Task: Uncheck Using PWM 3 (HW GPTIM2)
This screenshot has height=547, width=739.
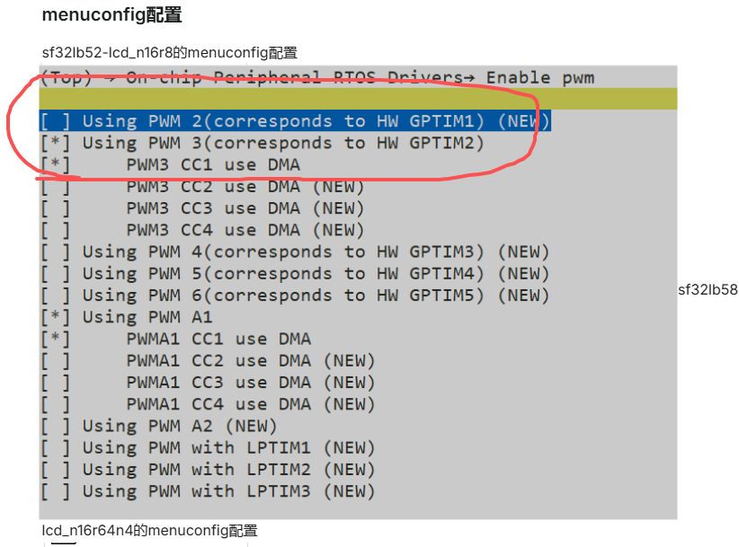Action: click(55, 143)
